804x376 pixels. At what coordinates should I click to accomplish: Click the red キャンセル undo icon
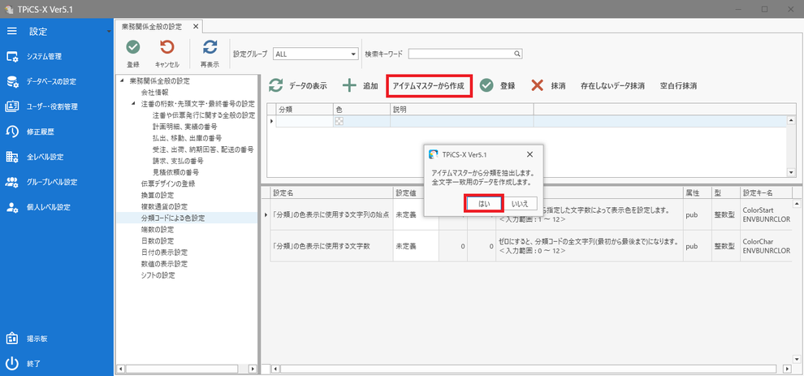(x=167, y=48)
